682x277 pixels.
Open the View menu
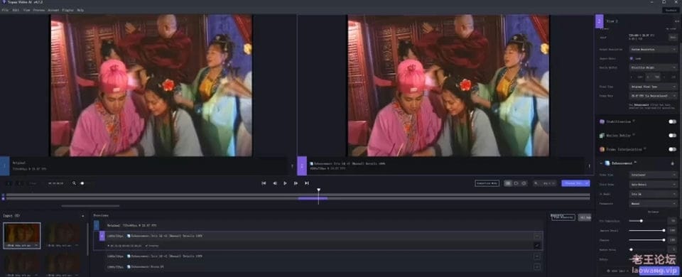tap(26, 9)
